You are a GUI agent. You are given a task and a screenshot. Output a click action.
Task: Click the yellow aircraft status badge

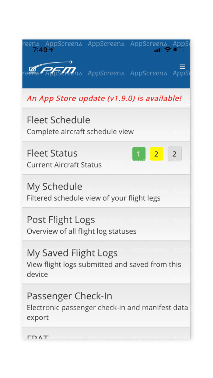pyautogui.click(x=157, y=153)
